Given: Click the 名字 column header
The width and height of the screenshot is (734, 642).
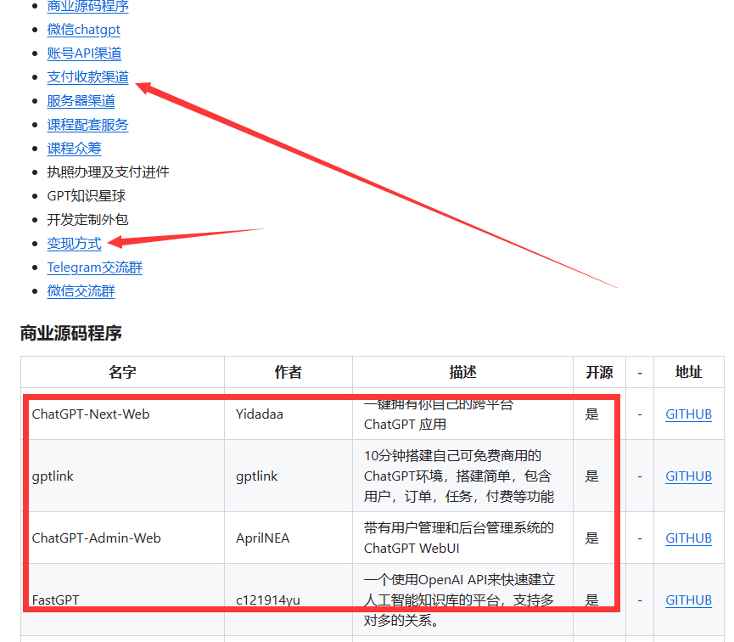Looking at the screenshot, I should click(x=123, y=373).
